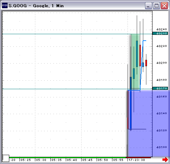This screenshot has width=170, height=164.
Task: Click the 40200 price scale value
Action: point(161,63)
